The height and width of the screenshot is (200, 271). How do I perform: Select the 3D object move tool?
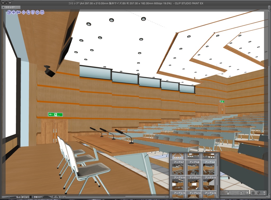(x=24, y=12)
